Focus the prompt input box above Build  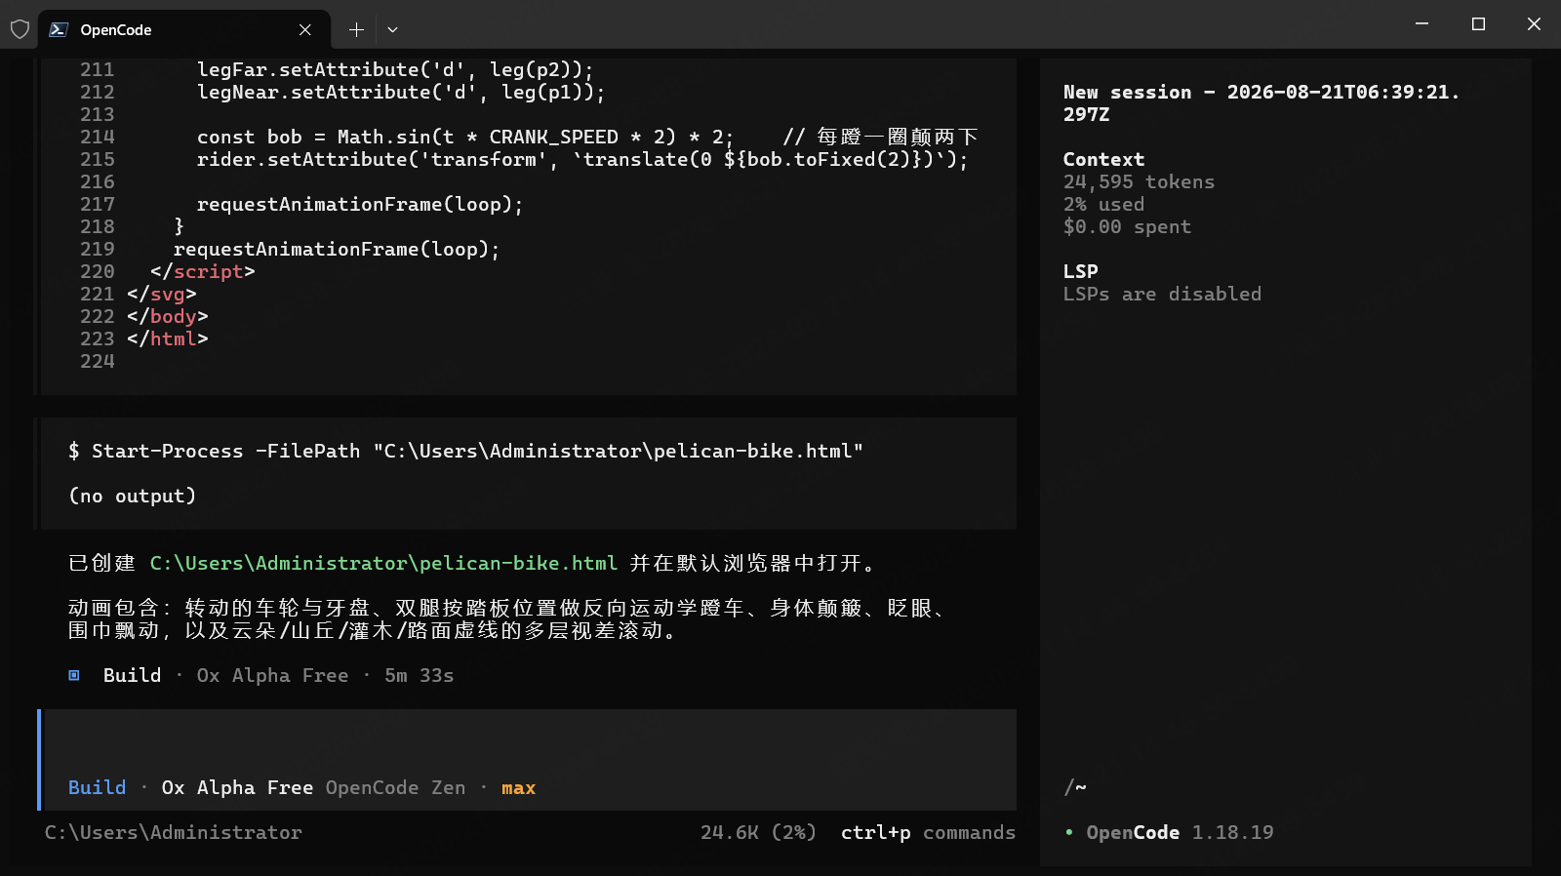pyautogui.click(x=531, y=740)
